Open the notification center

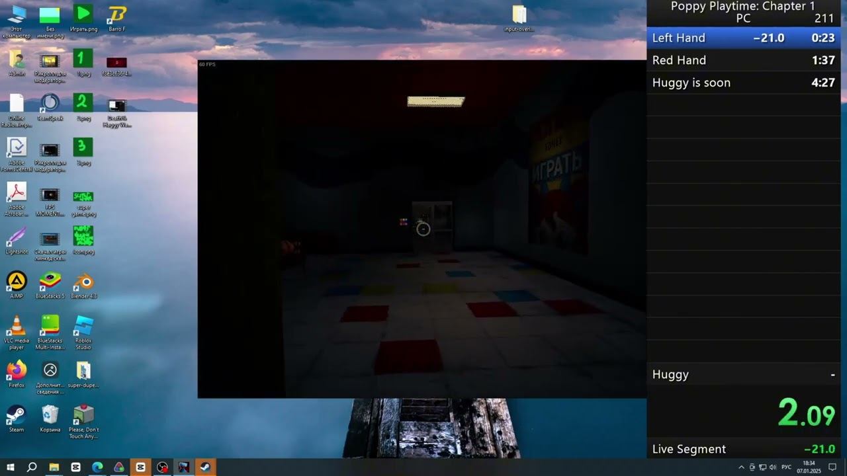pyautogui.click(x=832, y=467)
